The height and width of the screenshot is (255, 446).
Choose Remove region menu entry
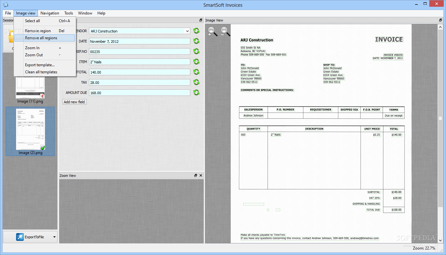tap(45, 31)
